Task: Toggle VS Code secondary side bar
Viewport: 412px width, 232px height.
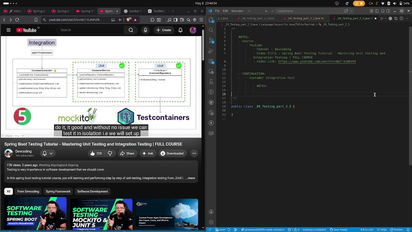Action: point(389,11)
